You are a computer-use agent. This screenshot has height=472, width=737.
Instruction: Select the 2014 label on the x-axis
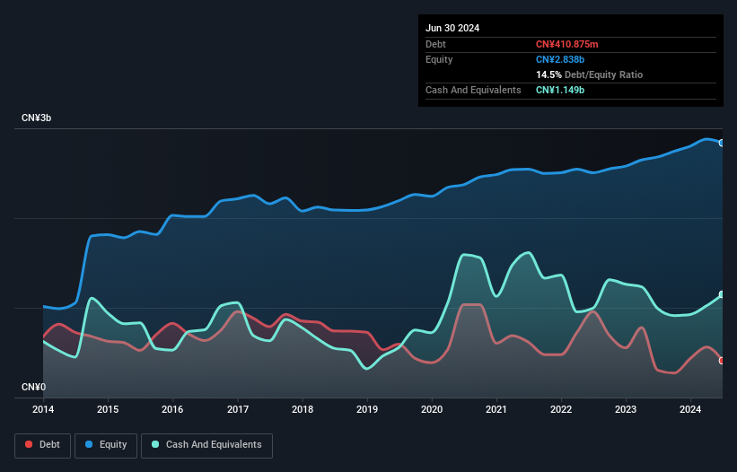pyautogui.click(x=43, y=410)
